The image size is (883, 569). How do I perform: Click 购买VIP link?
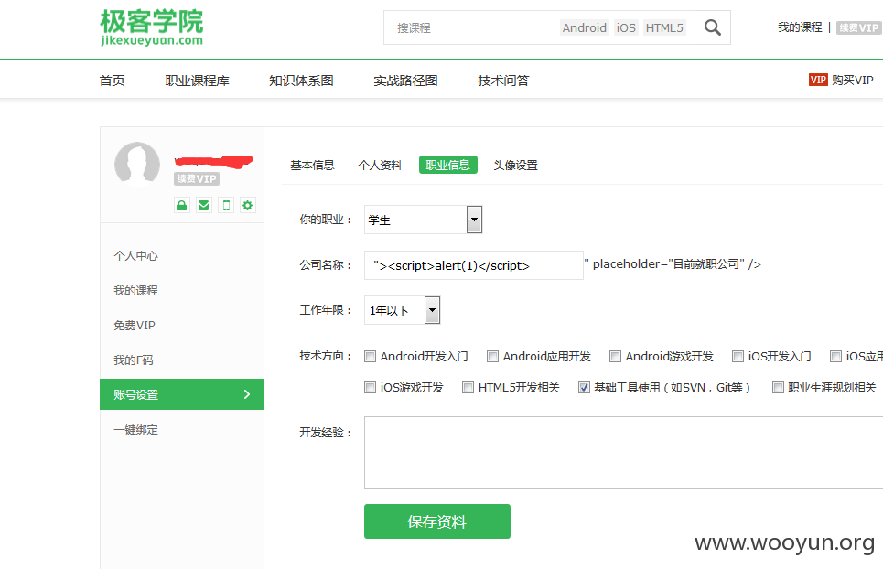(853, 80)
